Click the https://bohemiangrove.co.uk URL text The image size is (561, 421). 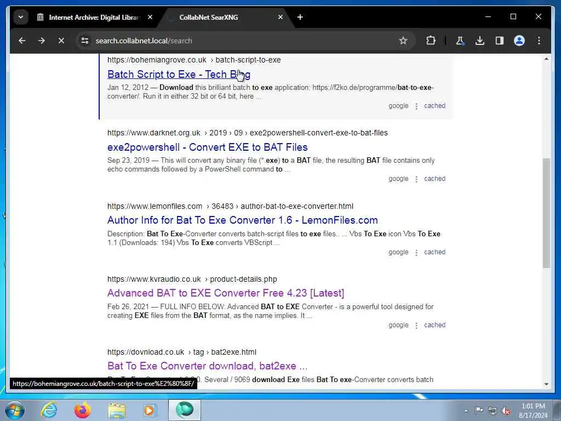[x=157, y=60]
